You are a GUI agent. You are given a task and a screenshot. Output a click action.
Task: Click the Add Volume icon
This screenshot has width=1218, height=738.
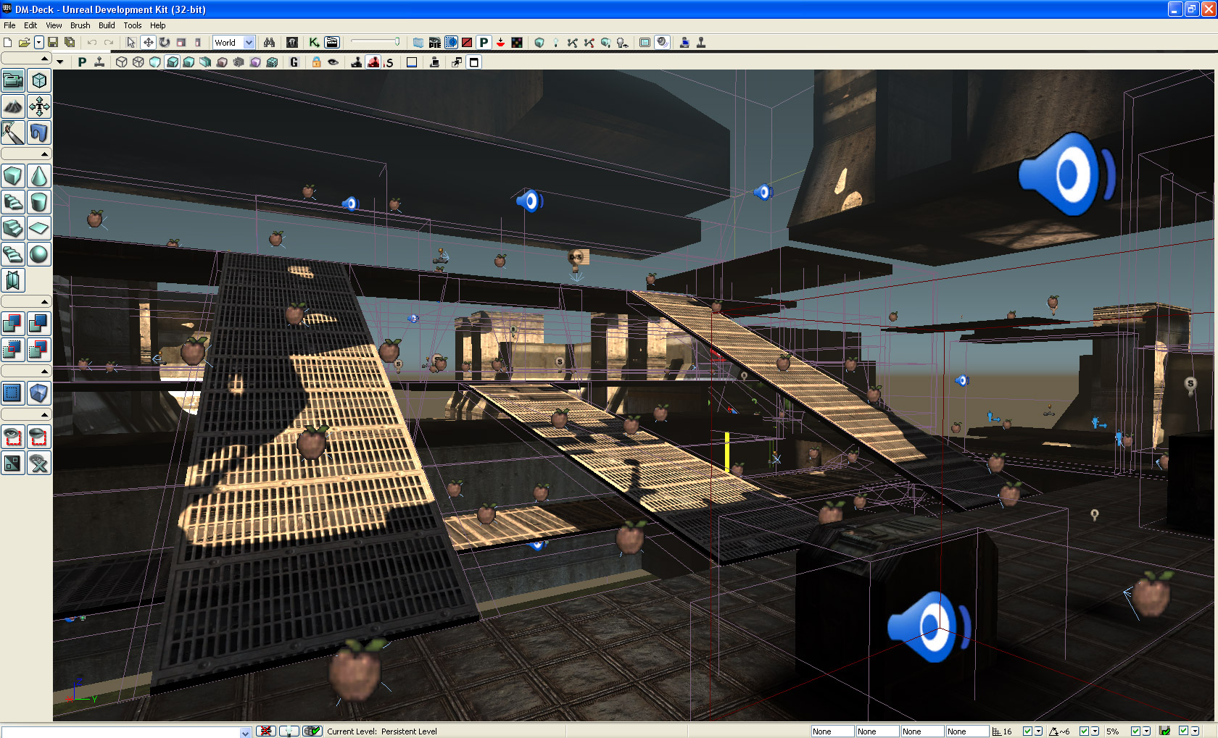pyautogui.click(x=39, y=393)
